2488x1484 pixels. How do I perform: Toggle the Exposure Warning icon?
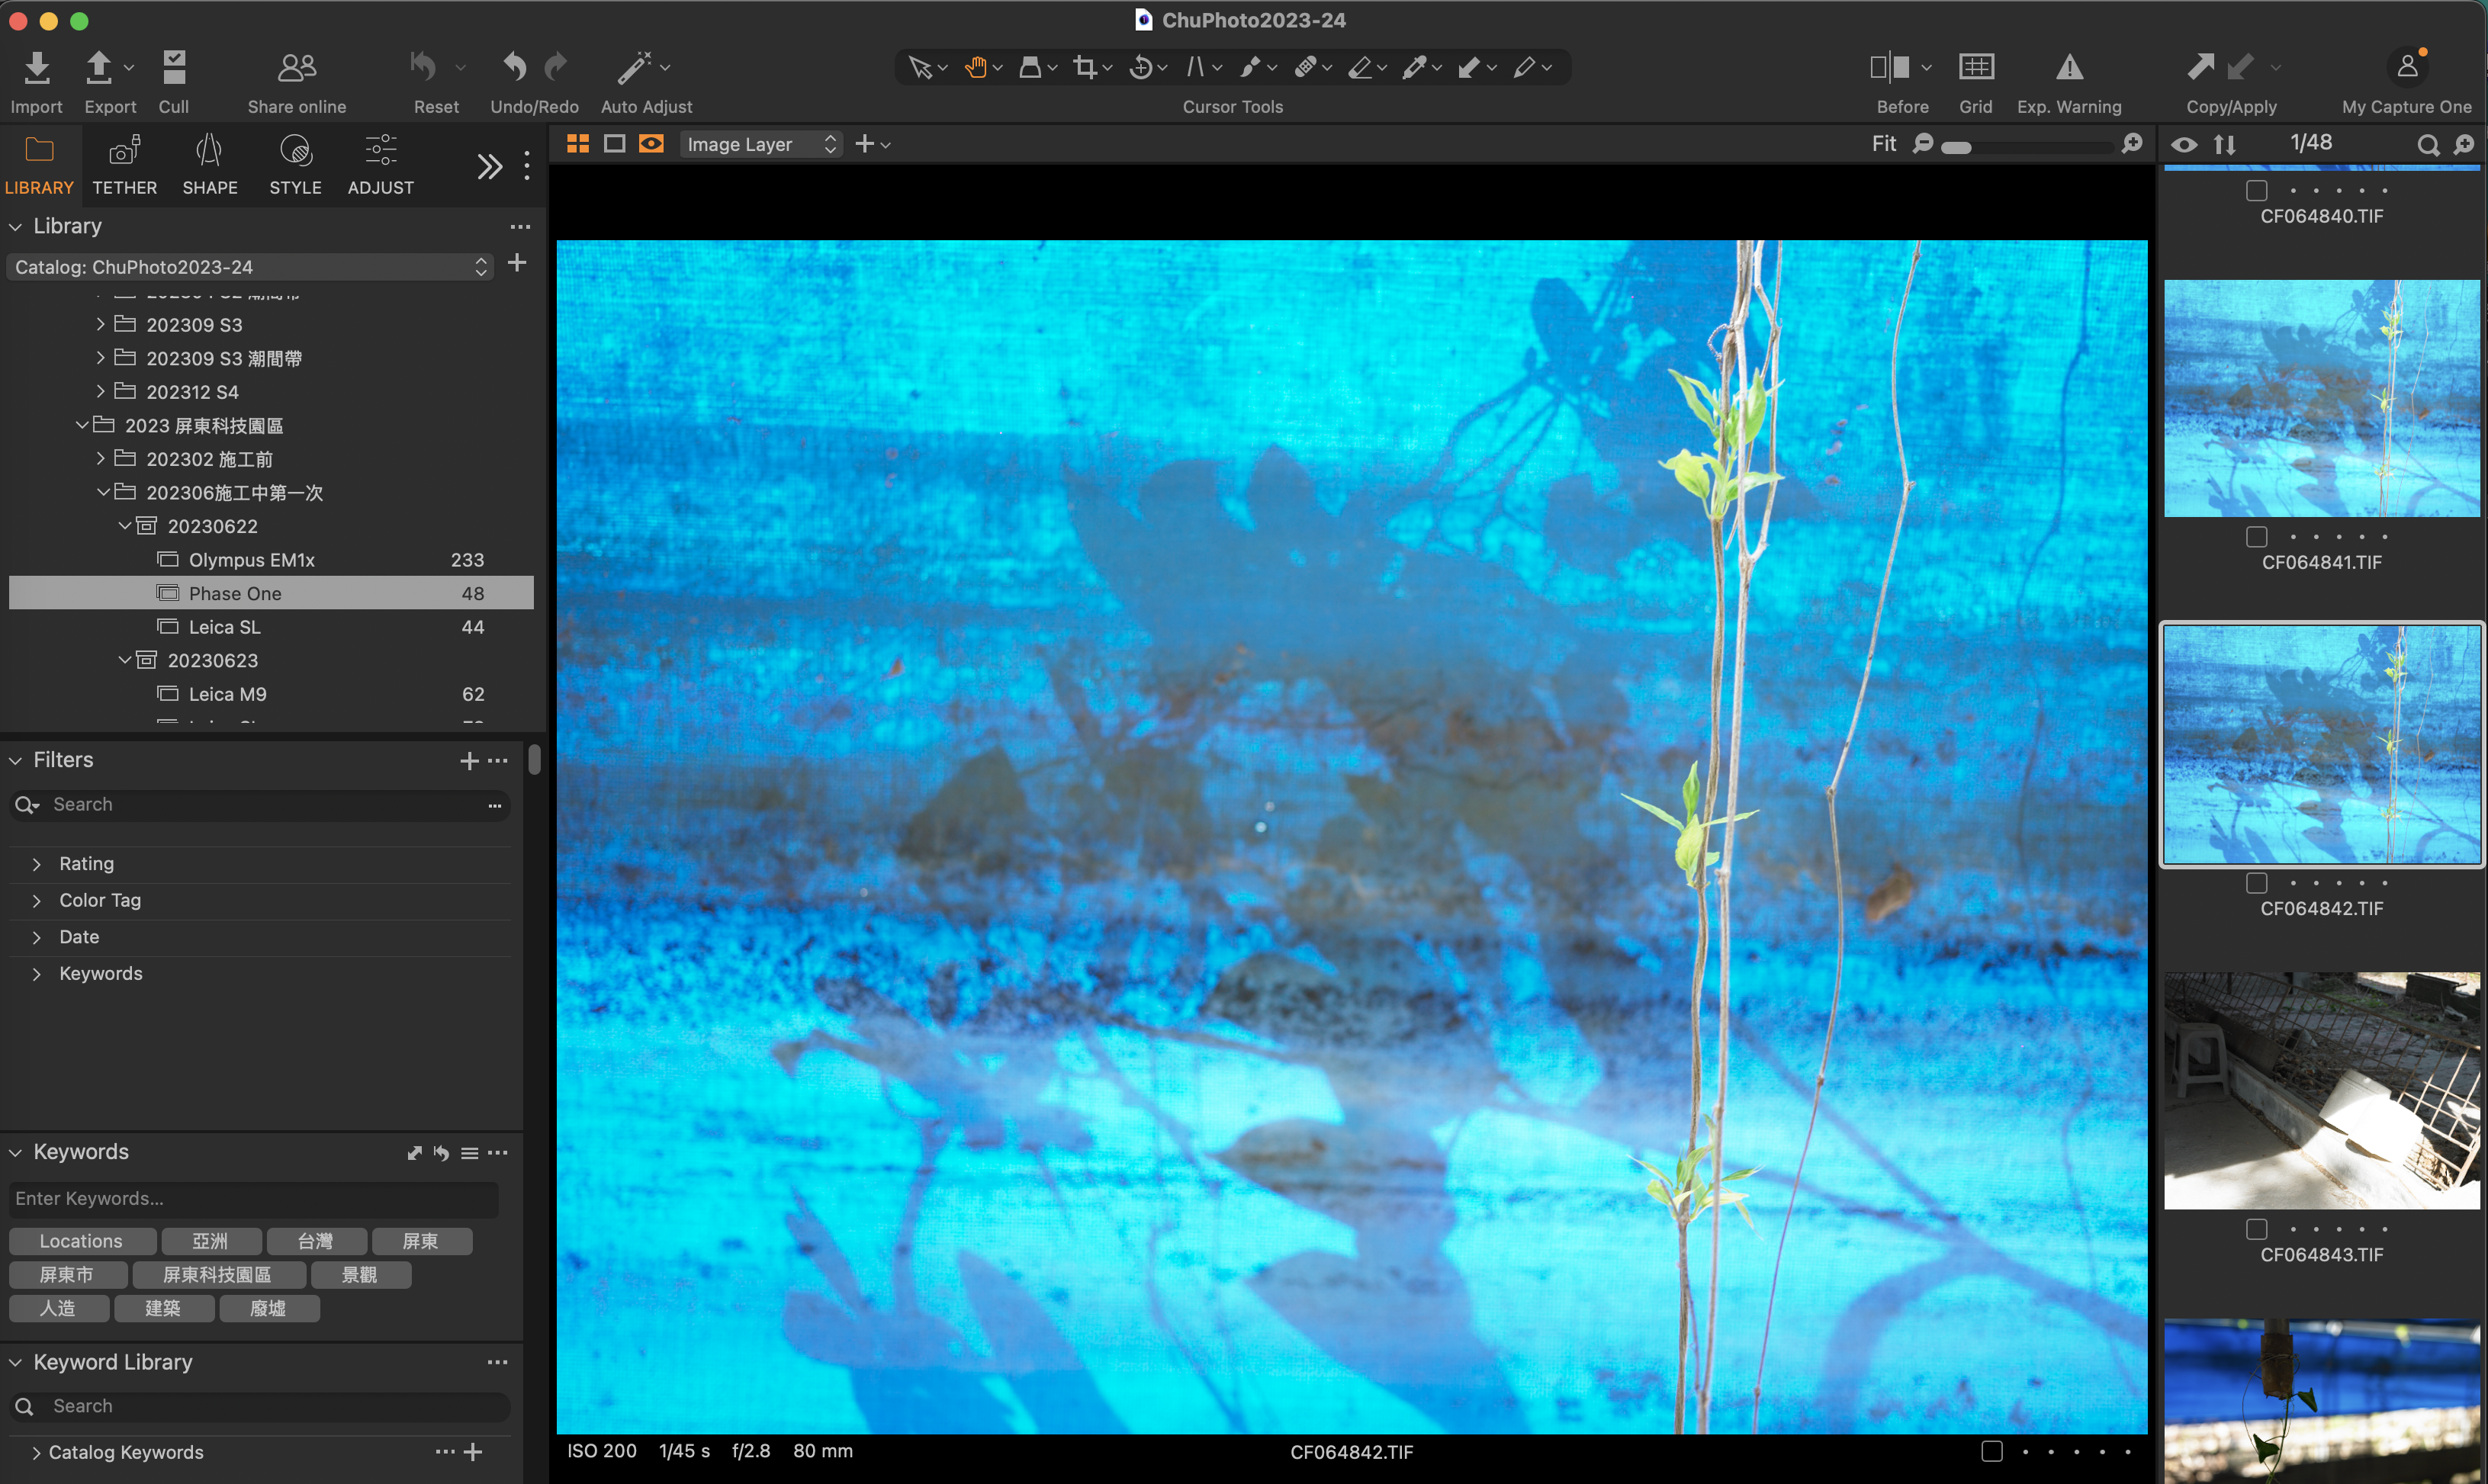coord(2069,68)
